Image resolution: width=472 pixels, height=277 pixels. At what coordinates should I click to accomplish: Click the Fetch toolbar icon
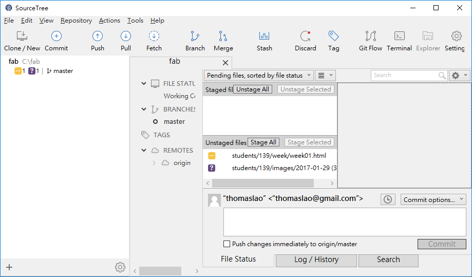click(154, 36)
